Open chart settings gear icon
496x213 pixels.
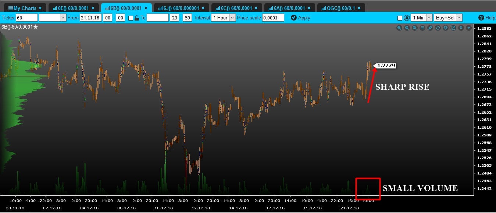pos(446,28)
